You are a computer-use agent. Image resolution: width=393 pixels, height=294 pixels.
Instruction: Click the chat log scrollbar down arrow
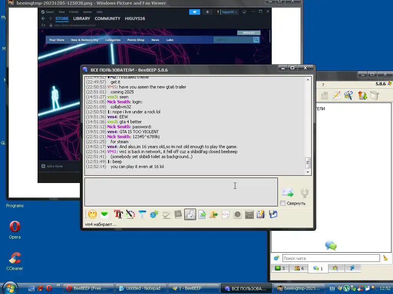point(308,172)
